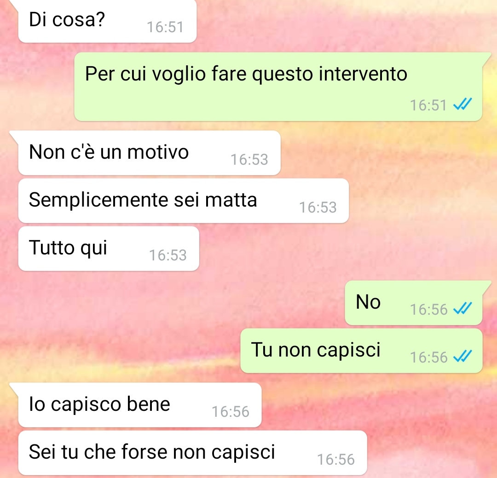
Task: Tap the blue read ticks beside 'No'
Action: (462, 308)
